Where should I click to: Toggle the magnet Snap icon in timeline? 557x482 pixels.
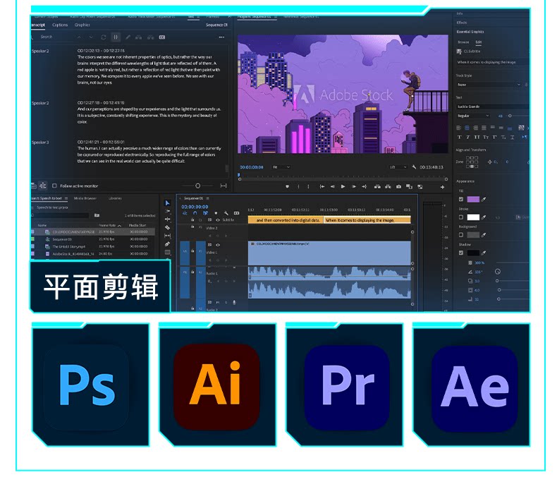pyautogui.click(x=195, y=213)
